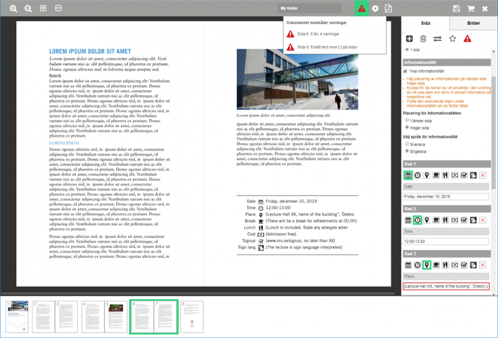498x338 pixels.
Task: Click the My folder name field
Action: [x=310, y=8]
